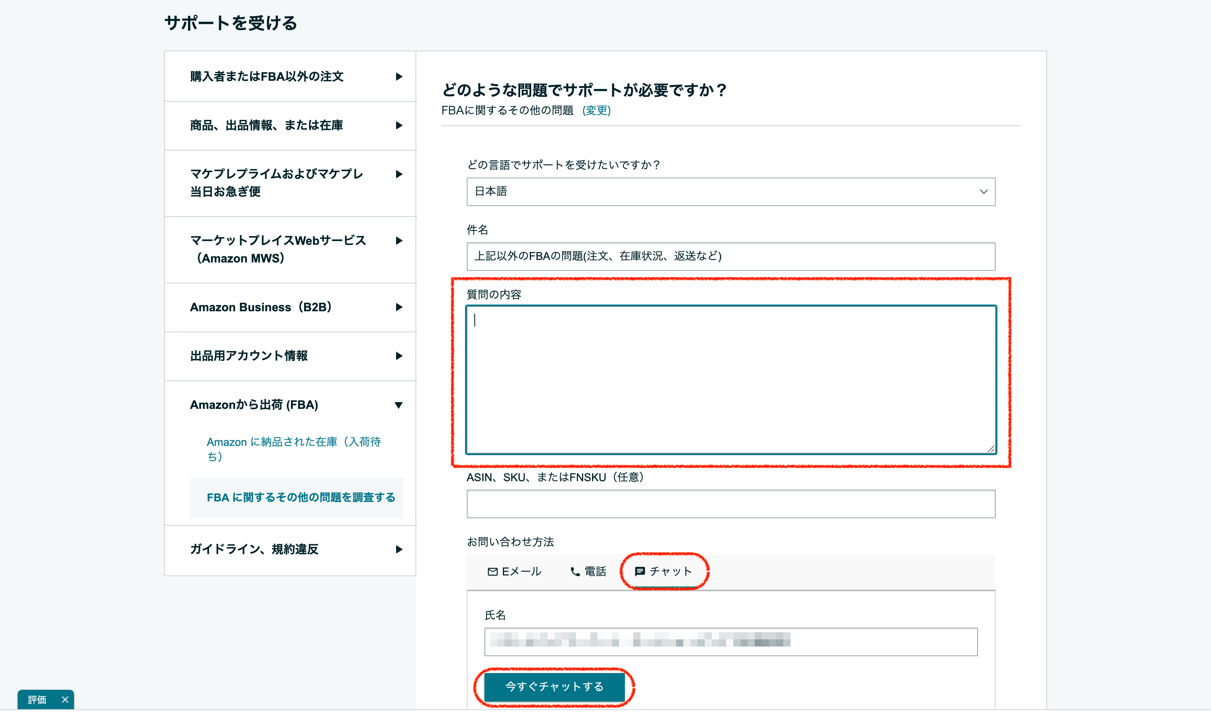Click the (変更) link

tap(596, 111)
